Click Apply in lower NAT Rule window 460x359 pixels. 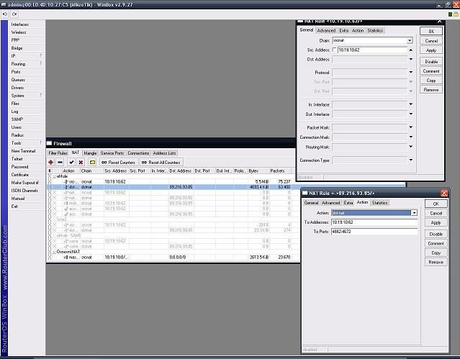(x=436, y=222)
